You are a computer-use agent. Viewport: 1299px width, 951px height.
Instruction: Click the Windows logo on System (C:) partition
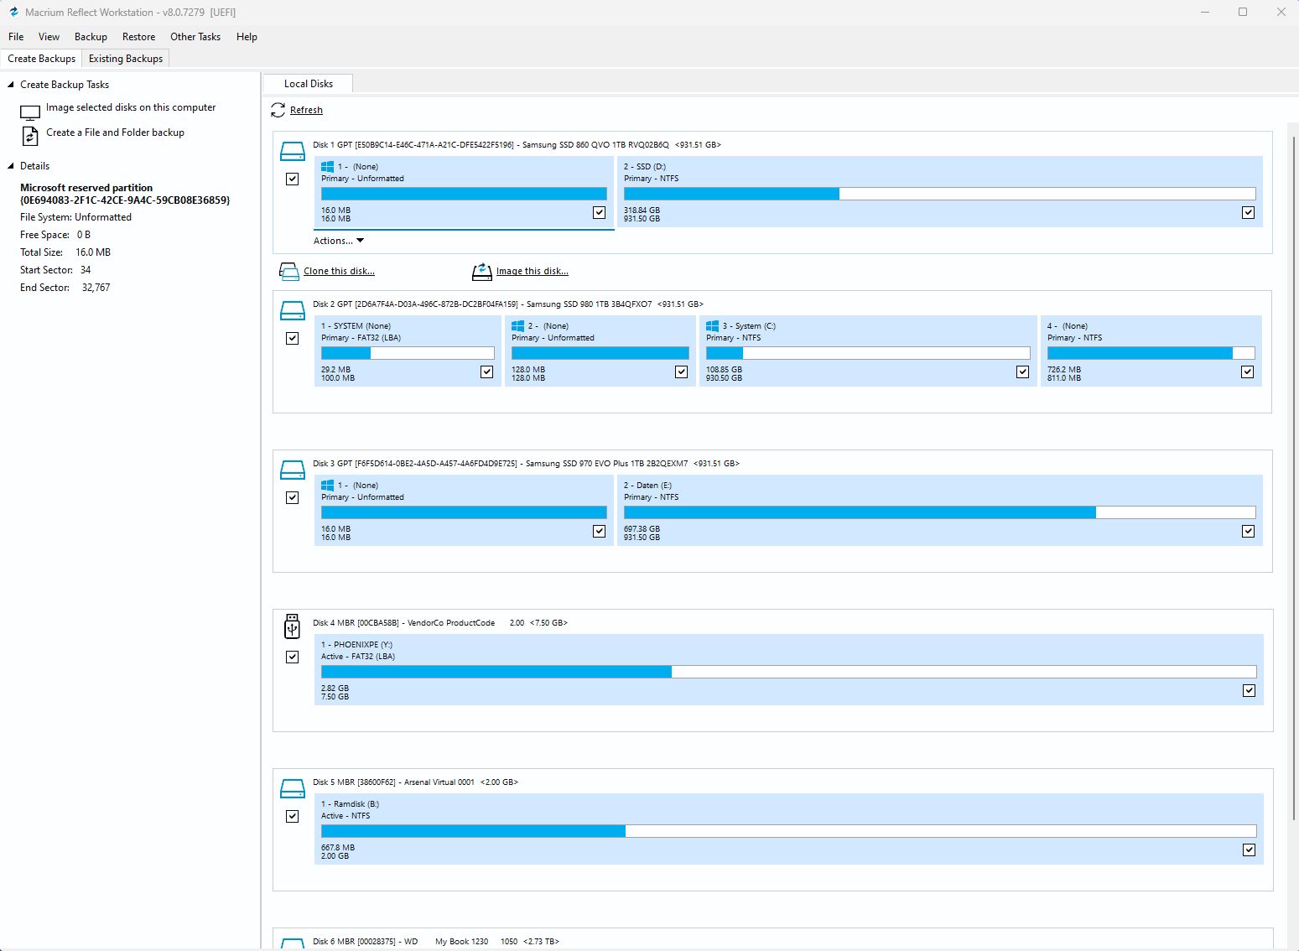[713, 326]
